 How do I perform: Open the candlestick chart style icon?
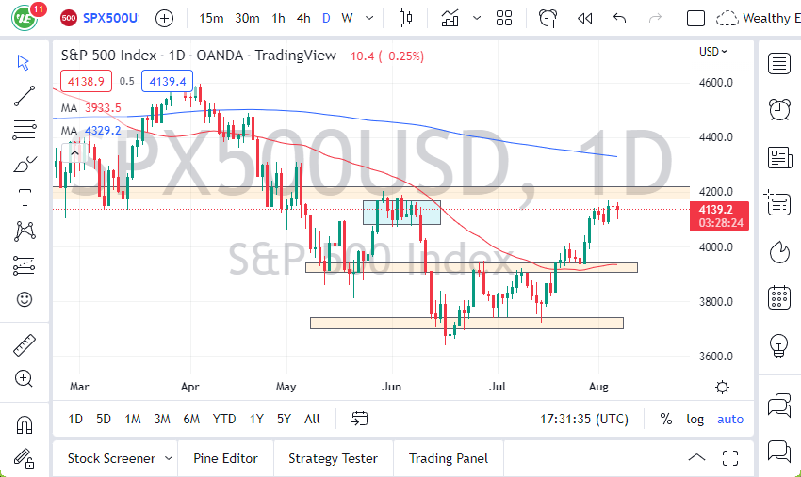click(x=406, y=18)
